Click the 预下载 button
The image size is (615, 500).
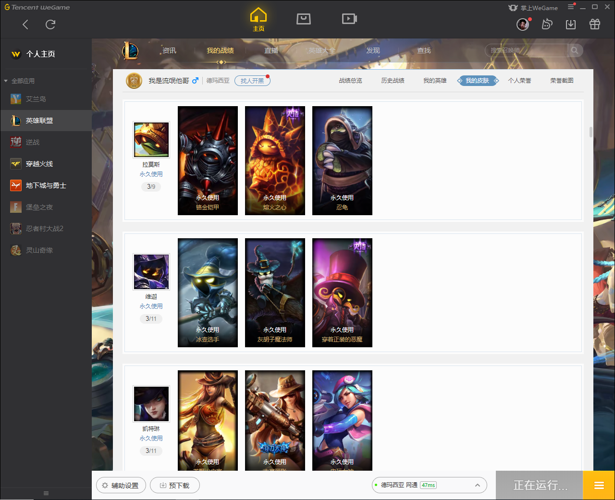click(175, 486)
